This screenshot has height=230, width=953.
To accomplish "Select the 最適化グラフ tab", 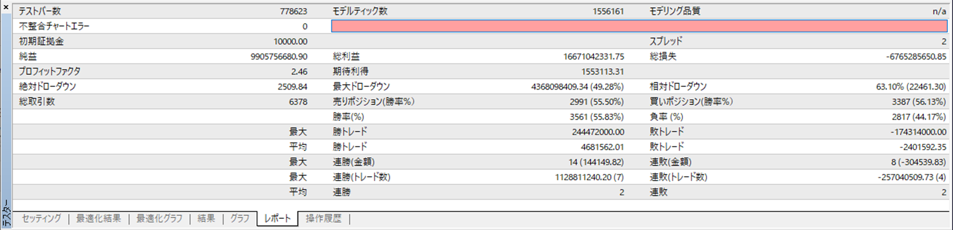I will pyautogui.click(x=159, y=218).
